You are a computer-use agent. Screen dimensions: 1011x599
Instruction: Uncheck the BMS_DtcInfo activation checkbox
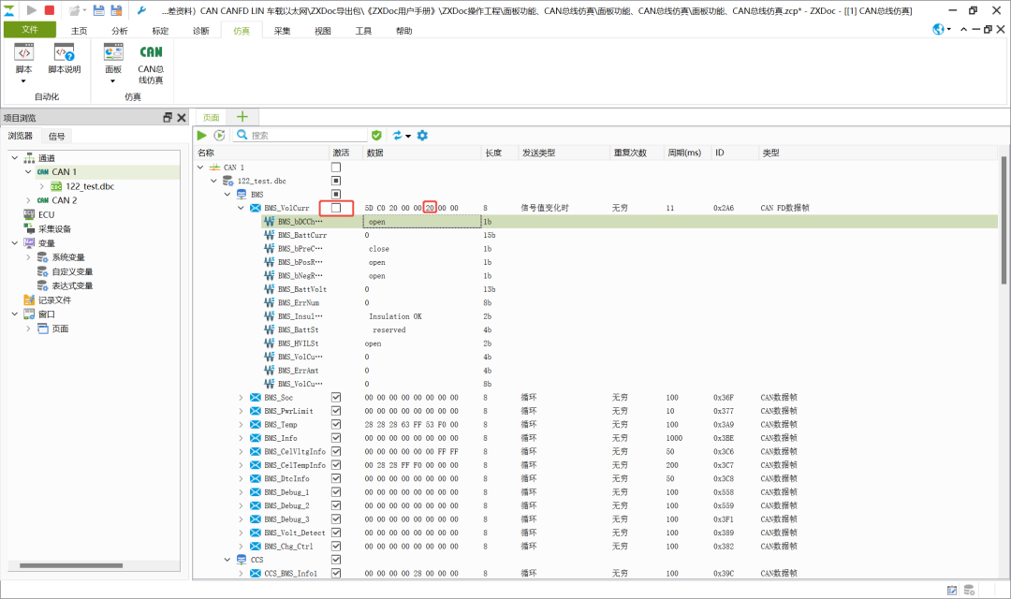pyautogui.click(x=336, y=478)
